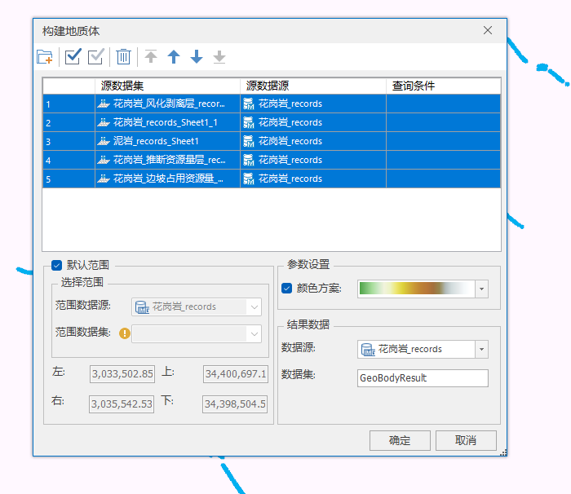Click the move to bottom arrow icon
The height and width of the screenshot is (494, 571).
[219, 57]
